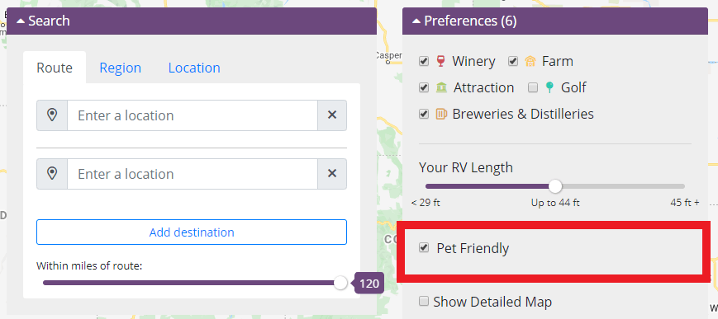Clear the second location with its X button
718x319 pixels.
(x=332, y=174)
